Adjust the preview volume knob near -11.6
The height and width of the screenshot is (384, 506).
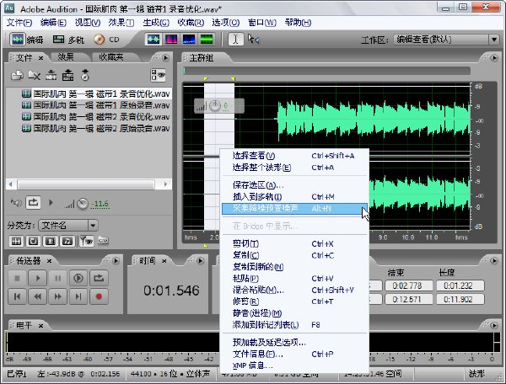[x=83, y=204]
